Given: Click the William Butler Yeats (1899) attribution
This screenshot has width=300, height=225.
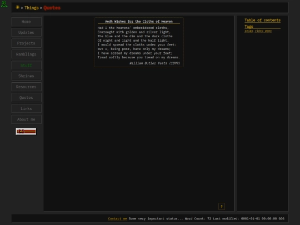Looking at the screenshot, I should coord(155,63).
